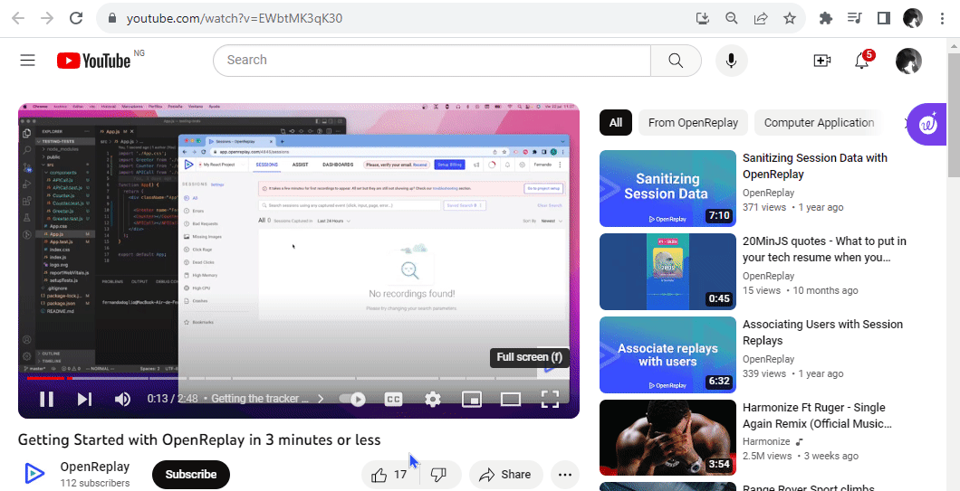Image resolution: width=960 pixels, height=491 pixels.
Task: Open Sanitizing Session Data thumbnail
Action: click(x=667, y=188)
